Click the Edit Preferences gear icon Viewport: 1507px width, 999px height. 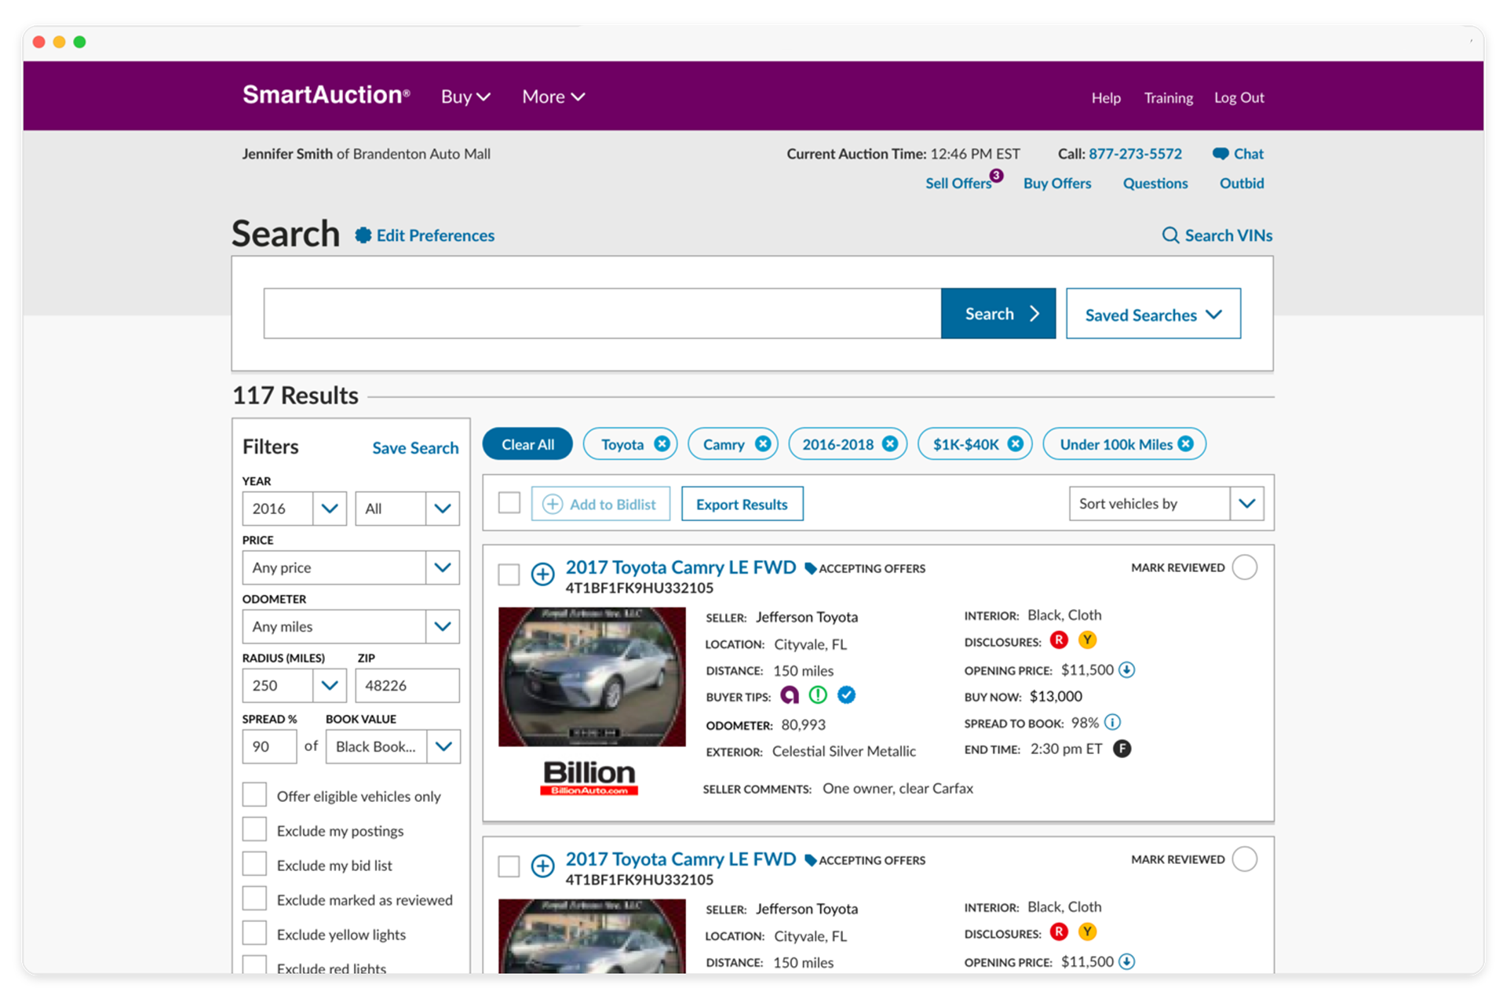[363, 235]
